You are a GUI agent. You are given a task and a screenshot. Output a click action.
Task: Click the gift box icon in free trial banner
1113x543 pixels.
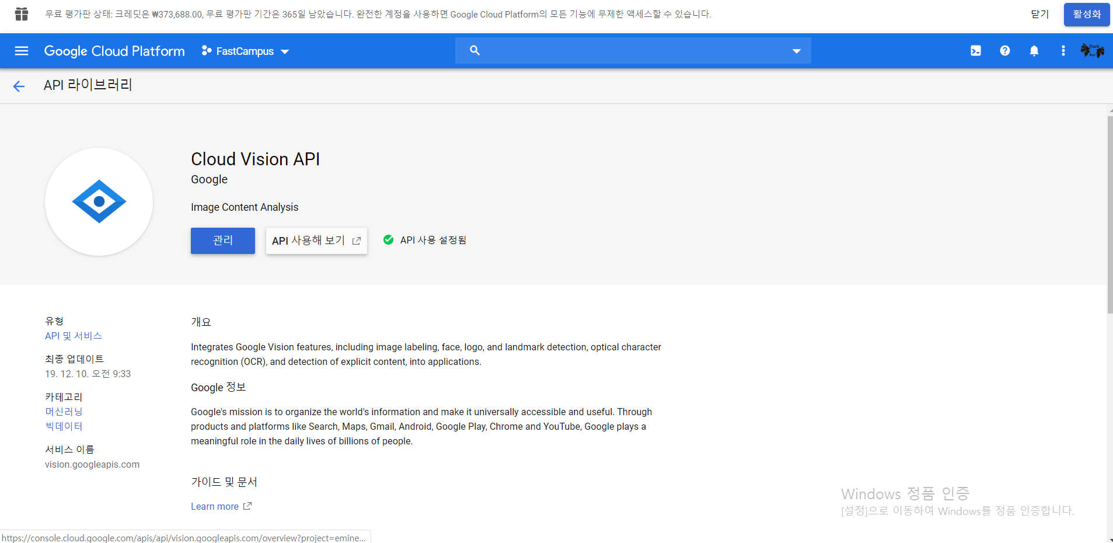(22, 14)
